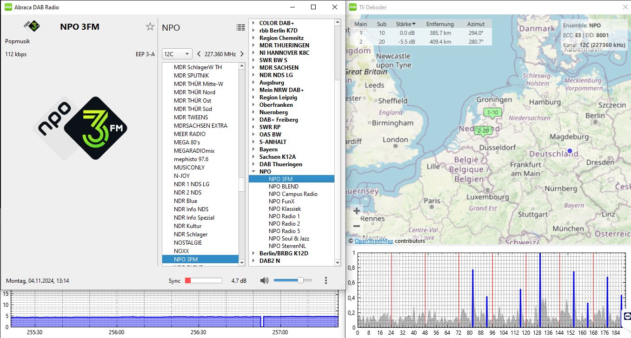This screenshot has height=338, width=631.
Task: Zoom in on the map
Action: click(357, 211)
